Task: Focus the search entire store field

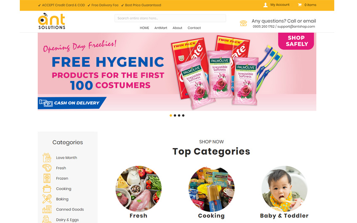Action: coord(171,18)
